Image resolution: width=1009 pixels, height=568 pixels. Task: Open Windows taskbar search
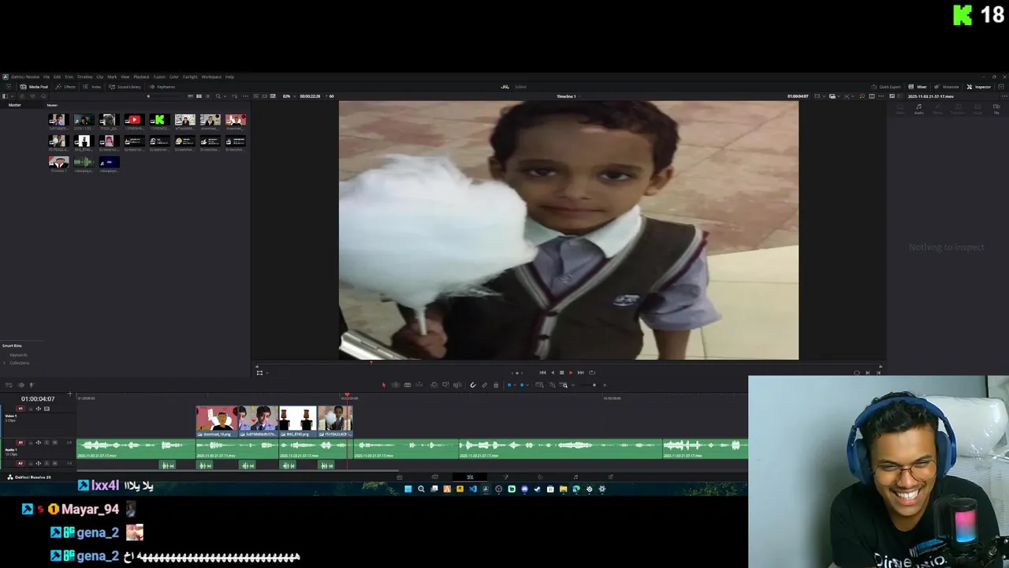[x=421, y=489]
